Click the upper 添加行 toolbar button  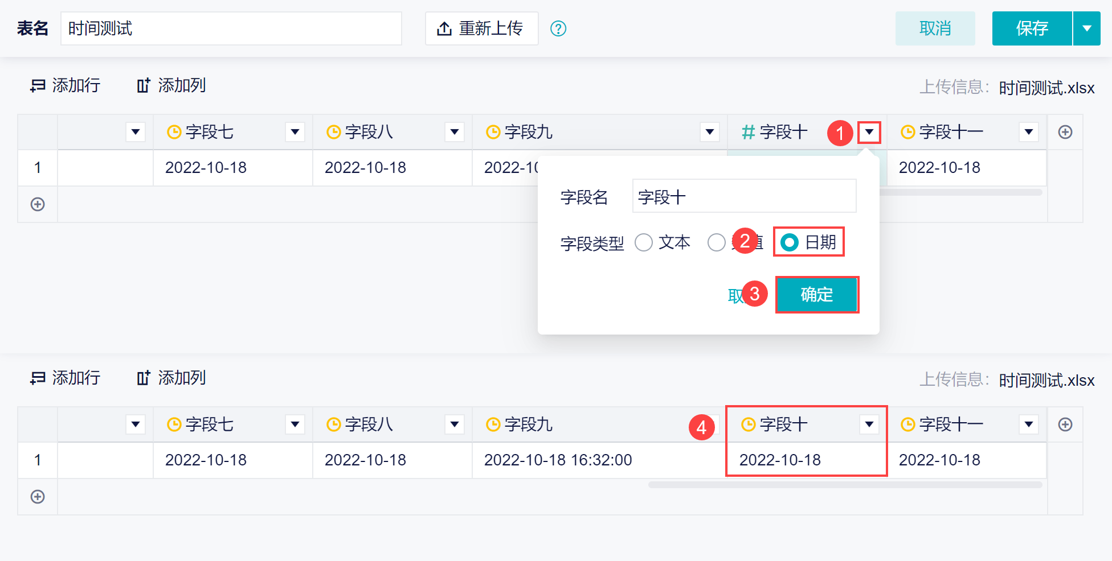[x=65, y=85]
